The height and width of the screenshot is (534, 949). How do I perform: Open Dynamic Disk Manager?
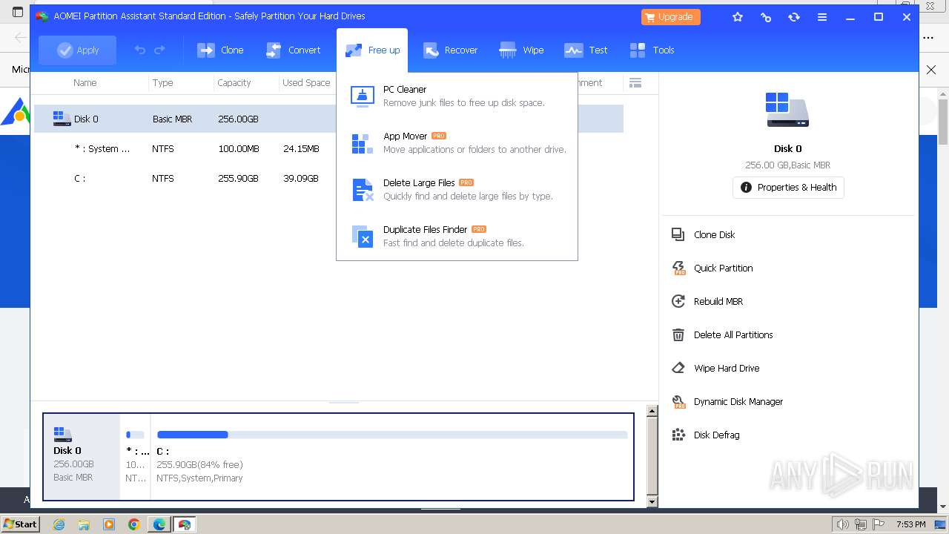(x=738, y=401)
